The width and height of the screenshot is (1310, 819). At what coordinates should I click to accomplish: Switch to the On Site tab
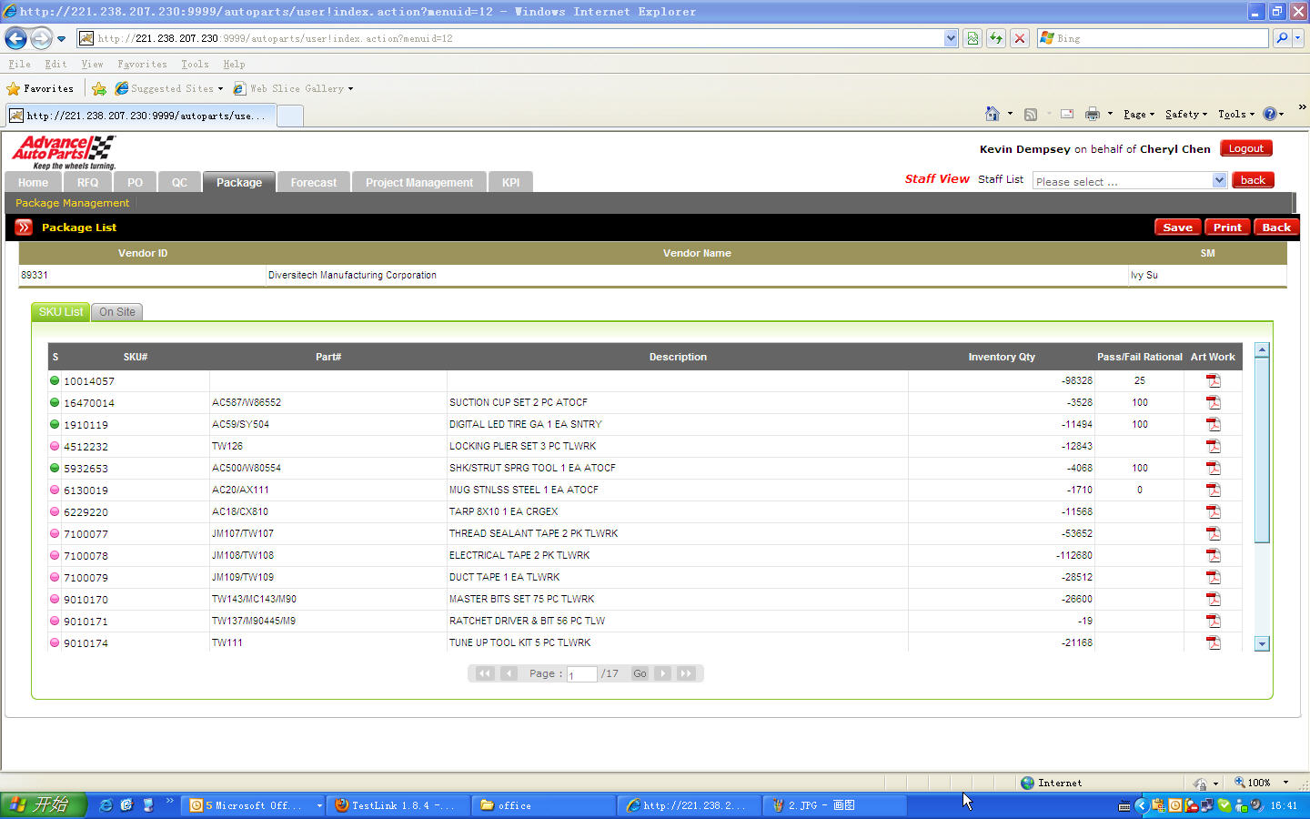click(117, 312)
